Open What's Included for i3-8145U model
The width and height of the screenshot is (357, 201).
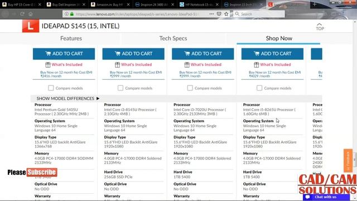136,65
